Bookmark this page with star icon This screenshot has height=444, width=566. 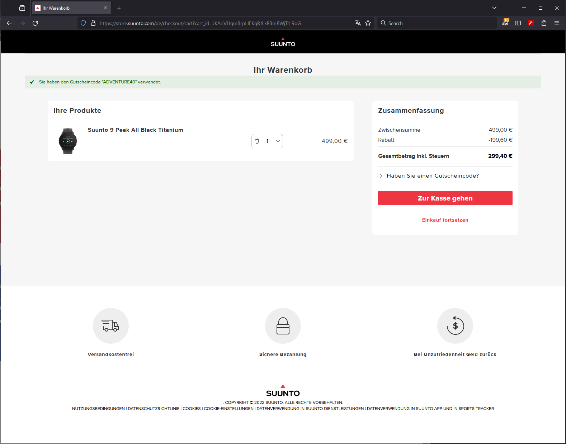368,23
